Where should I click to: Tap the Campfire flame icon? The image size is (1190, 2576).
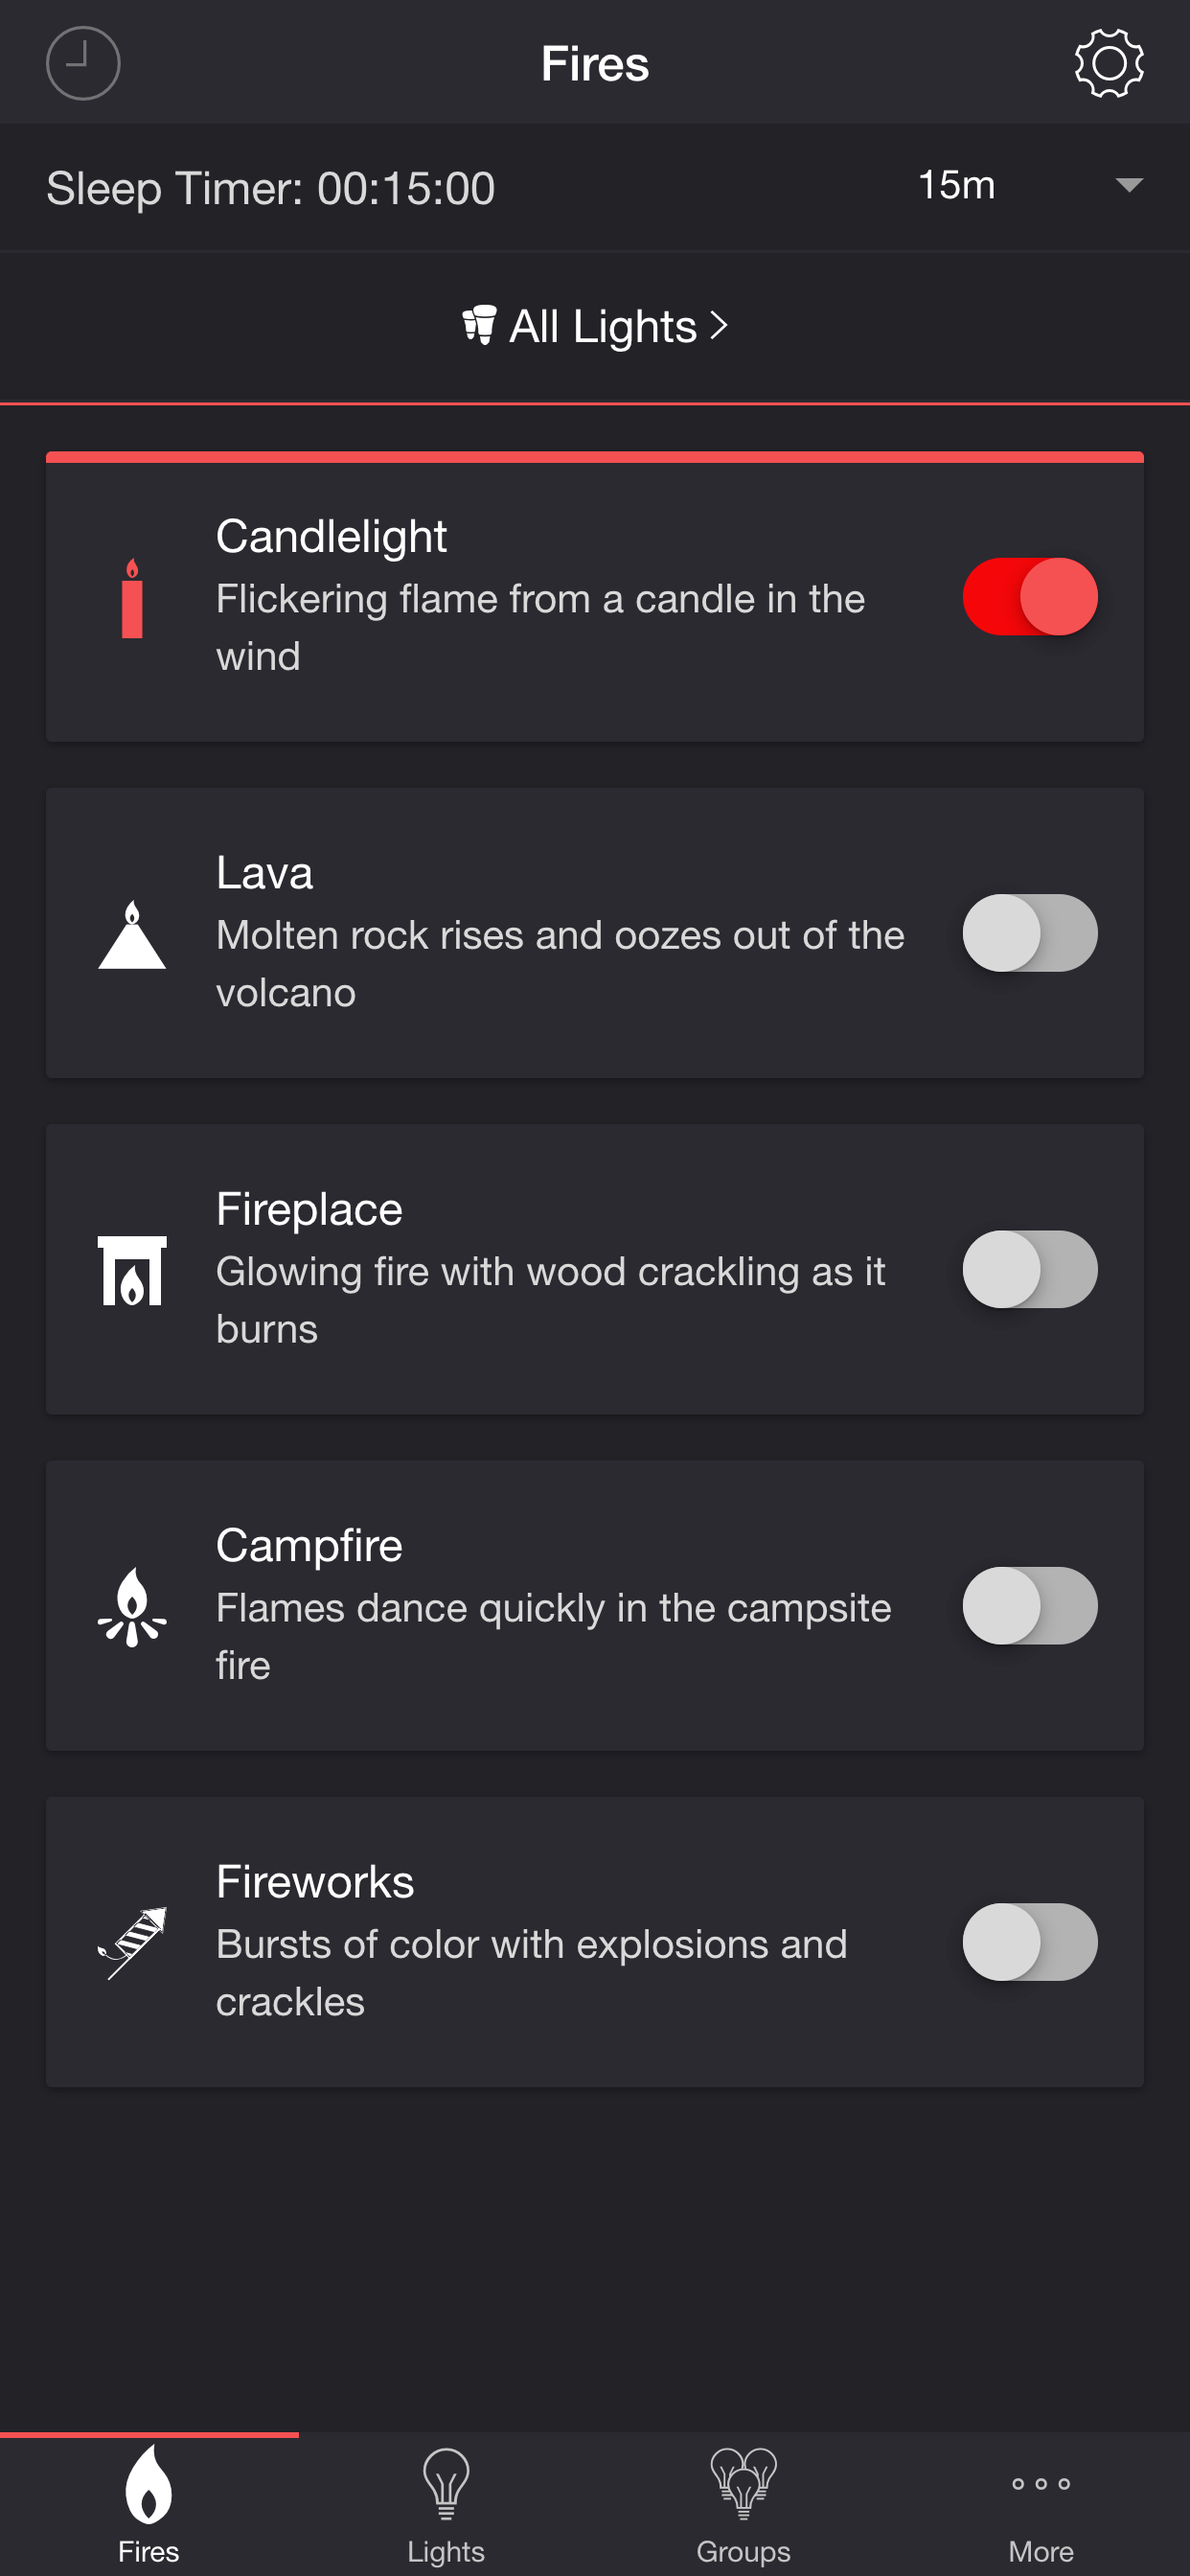coord(132,1606)
